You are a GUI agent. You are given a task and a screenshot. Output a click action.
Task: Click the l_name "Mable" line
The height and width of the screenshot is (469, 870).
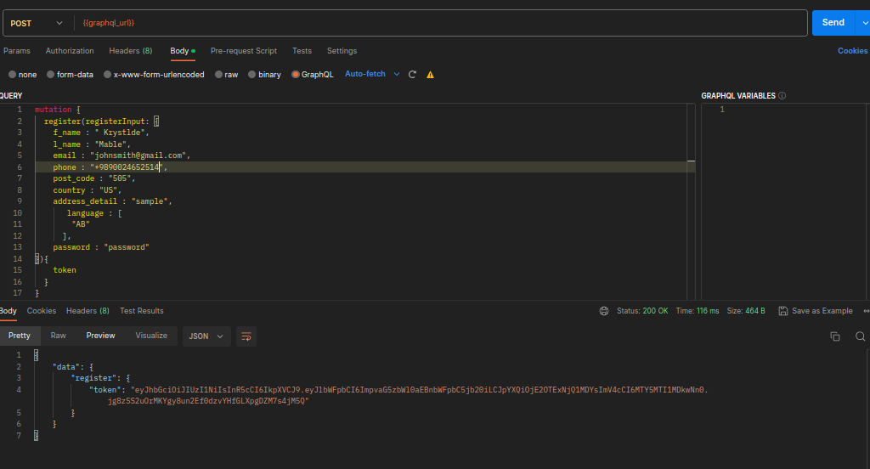click(x=92, y=144)
